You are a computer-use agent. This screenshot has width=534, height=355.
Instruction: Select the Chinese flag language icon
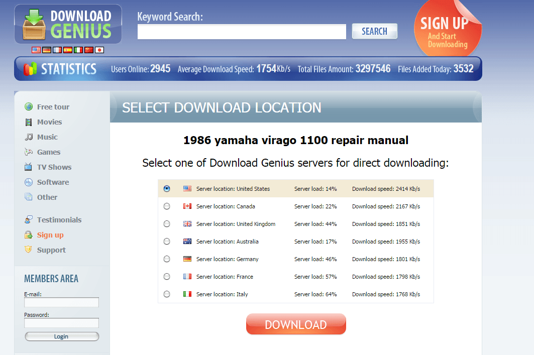pos(89,50)
